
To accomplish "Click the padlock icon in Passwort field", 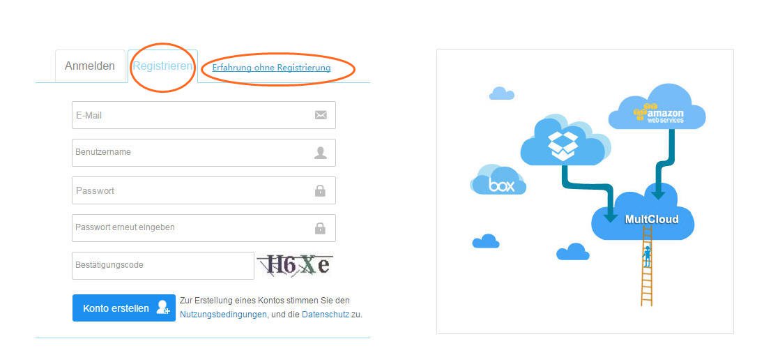I will [x=320, y=190].
